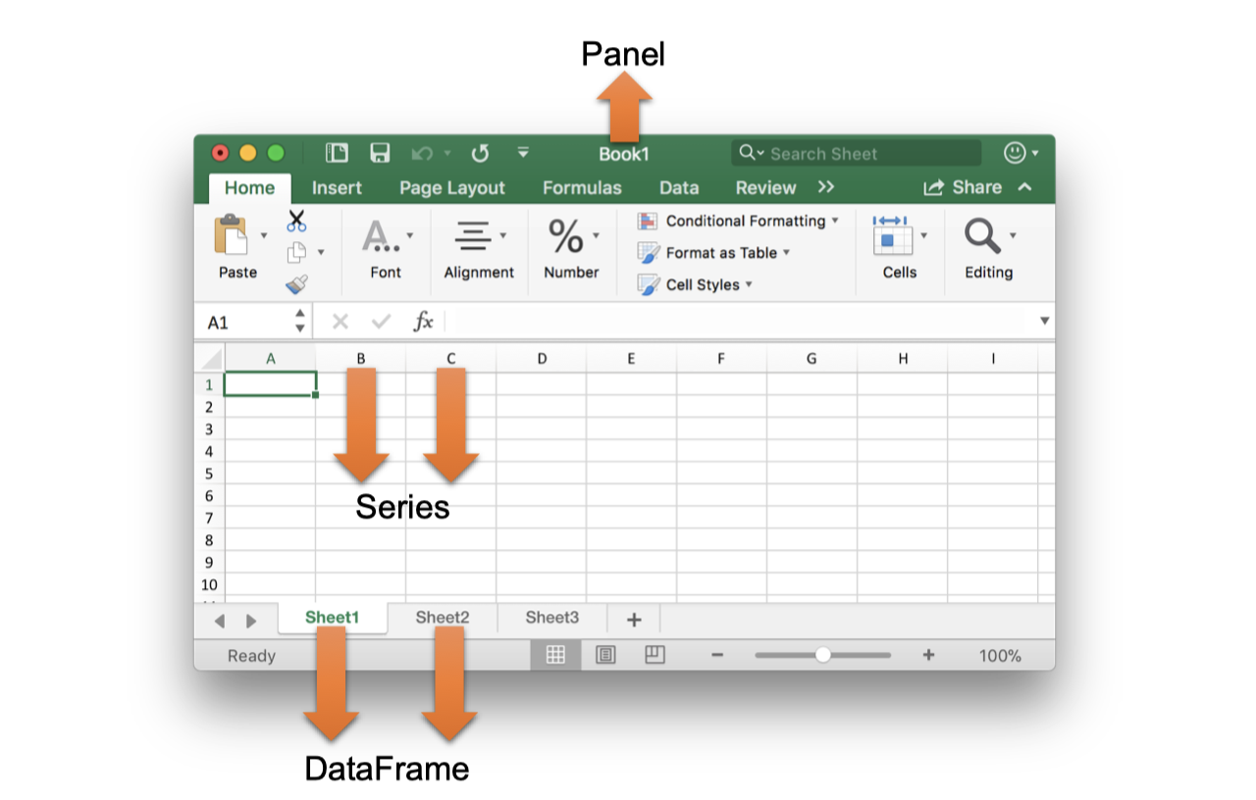Switch to the Sheet2 tab

tap(443, 618)
